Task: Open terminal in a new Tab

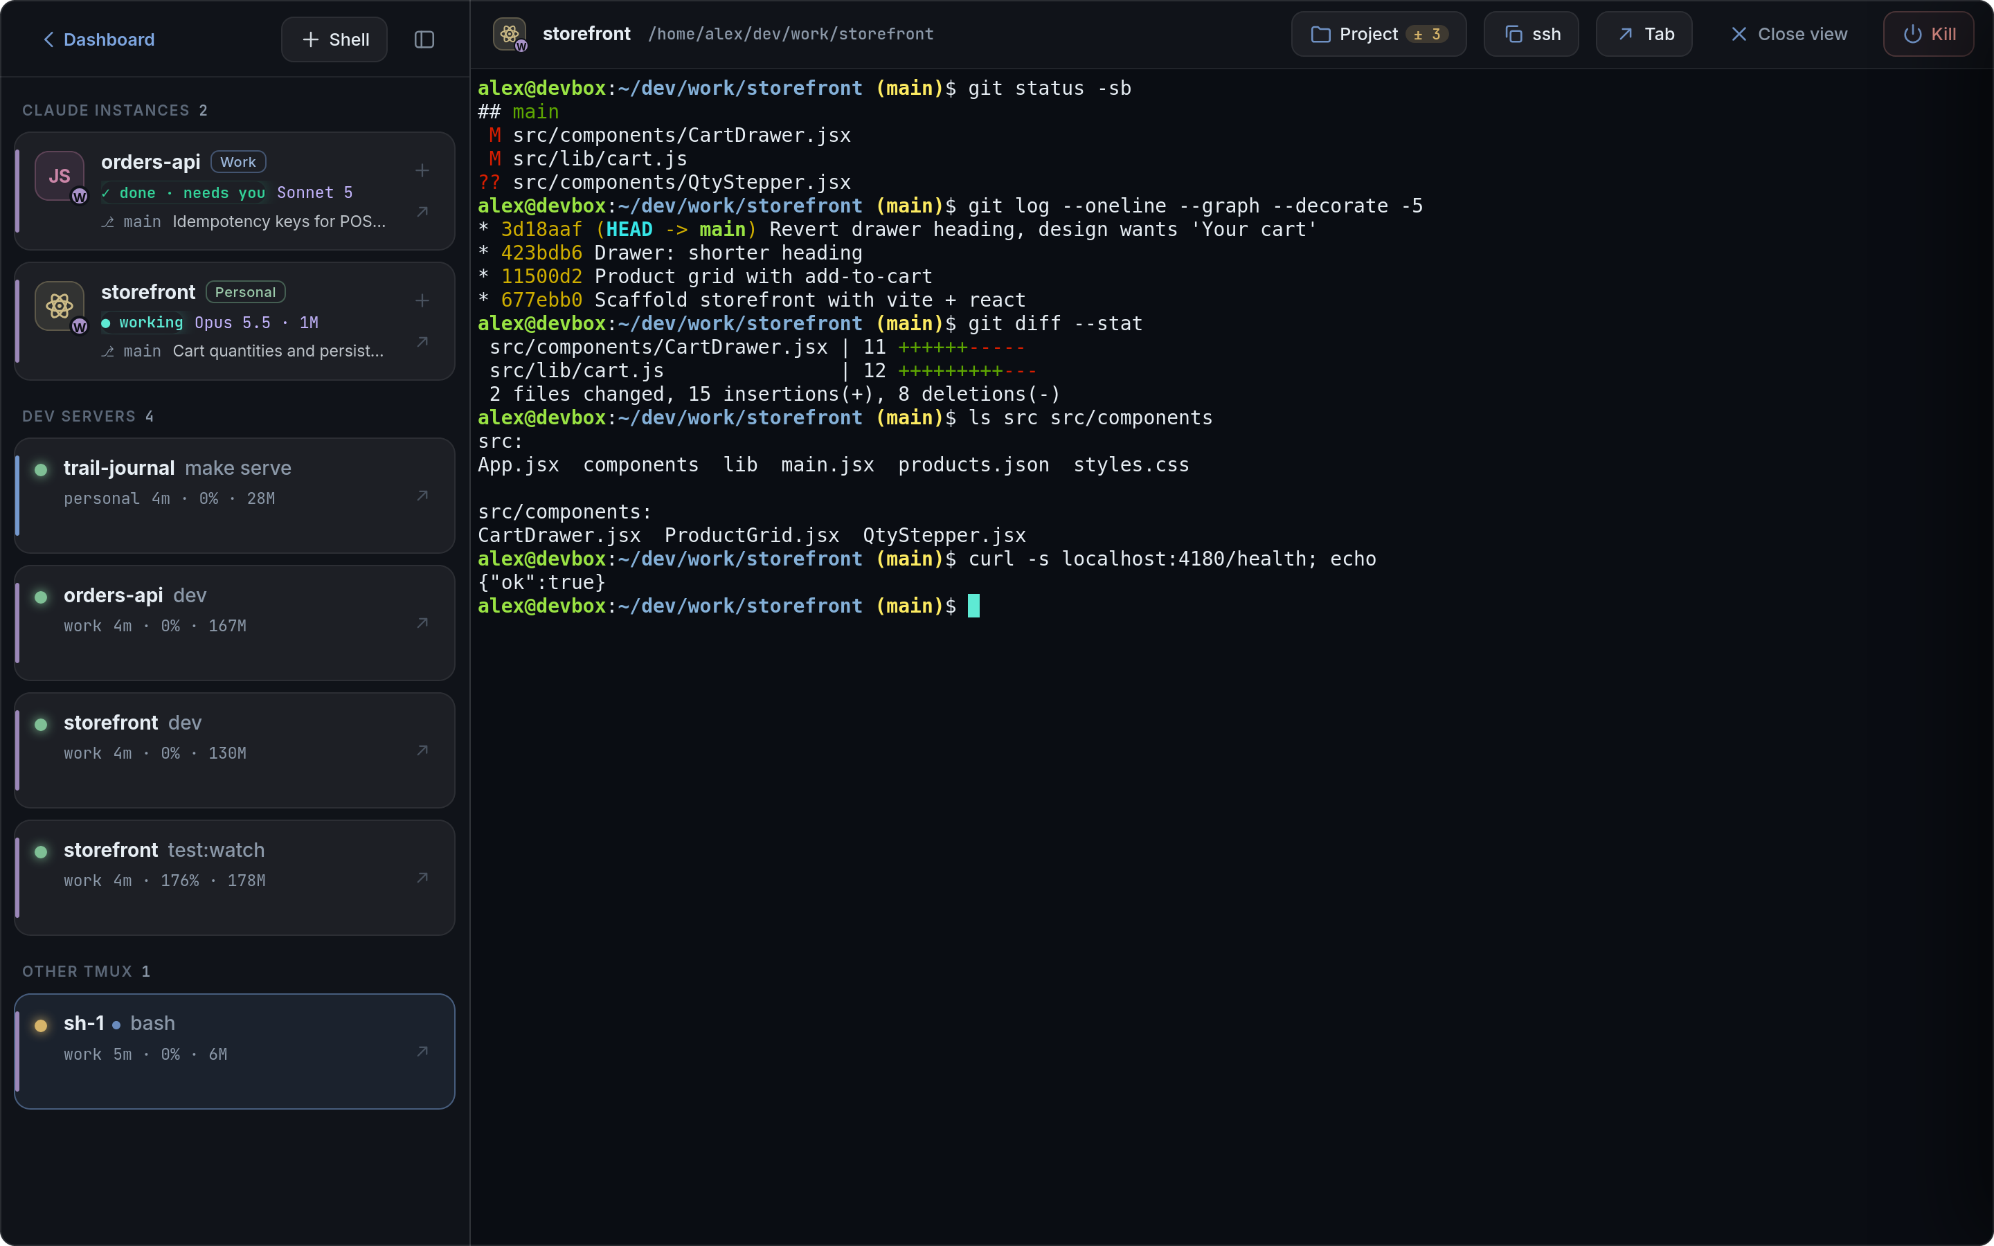Action: (1644, 34)
